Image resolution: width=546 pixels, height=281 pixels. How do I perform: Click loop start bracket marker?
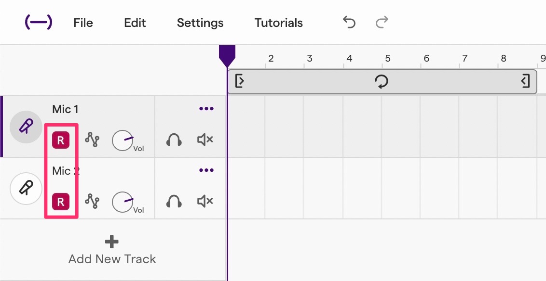coord(240,81)
